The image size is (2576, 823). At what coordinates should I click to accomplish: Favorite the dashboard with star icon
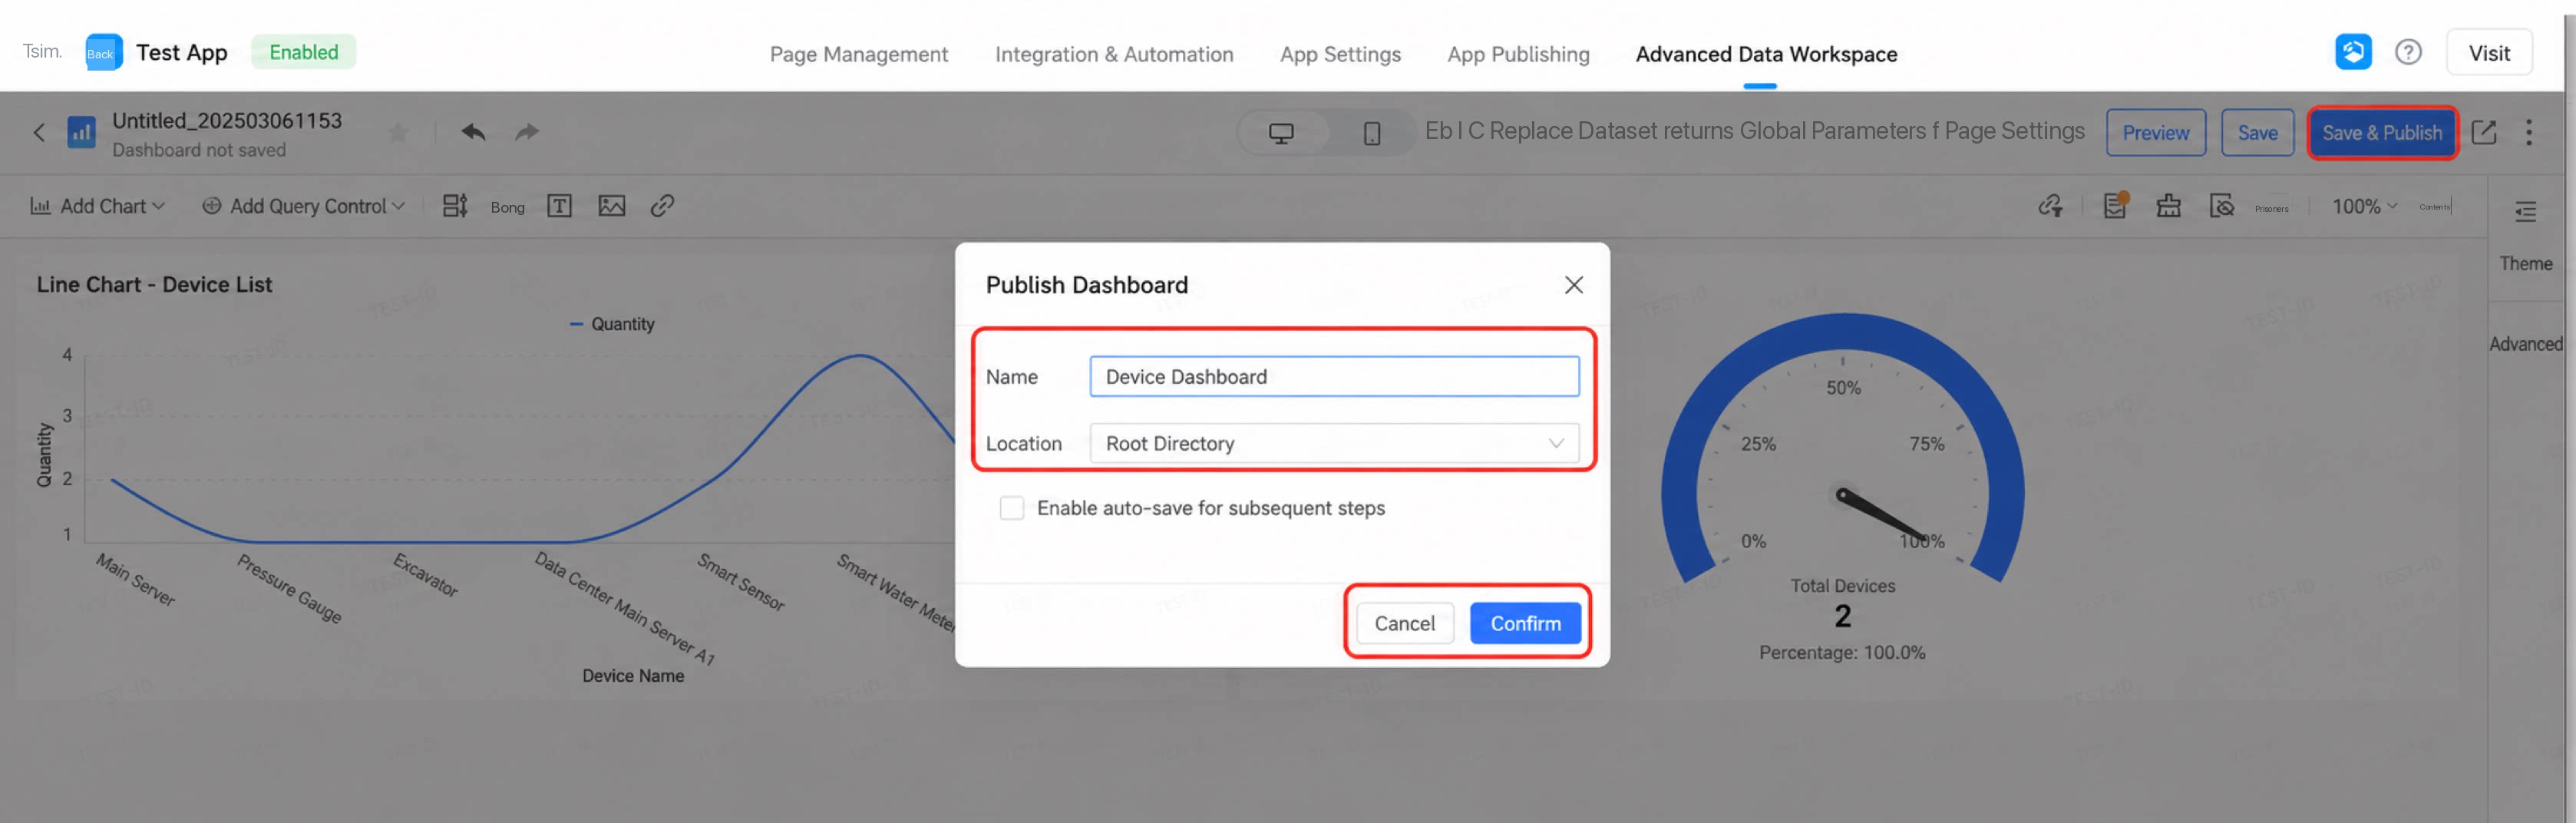point(398,132)
